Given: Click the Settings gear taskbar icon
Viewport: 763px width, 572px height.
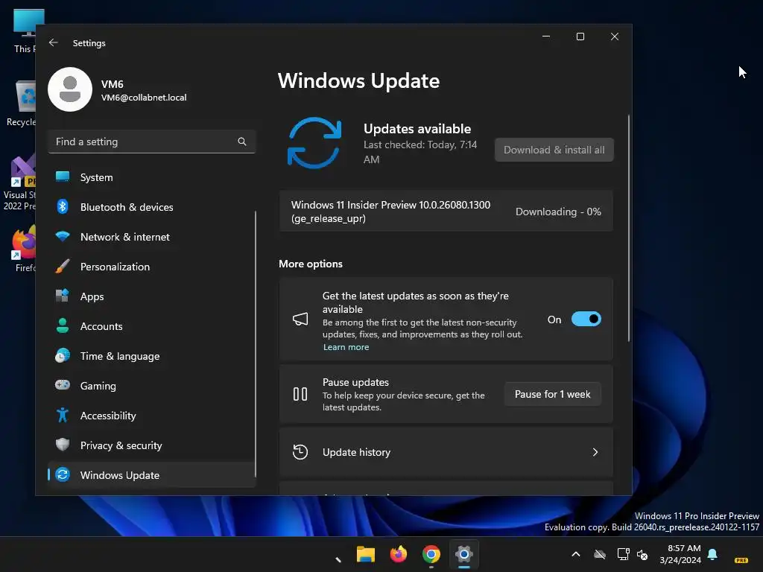Looking at the screenshot, I should coord(464,554).
